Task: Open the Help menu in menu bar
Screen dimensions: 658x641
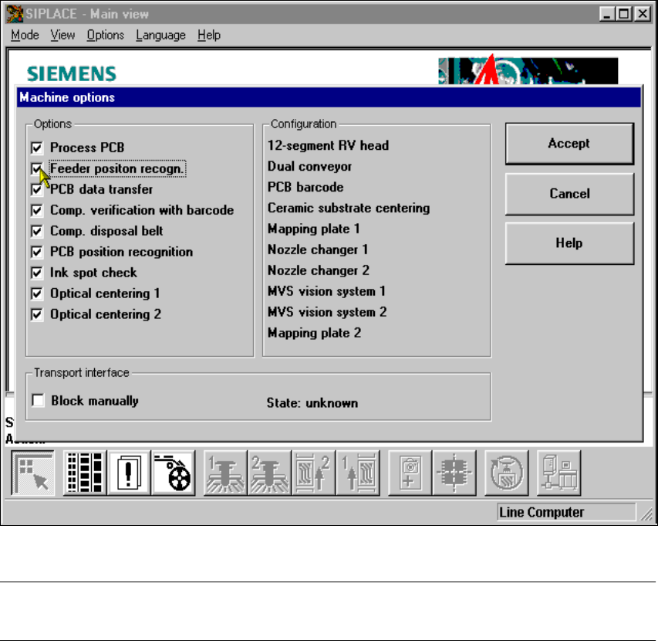Action: (209, 35)
